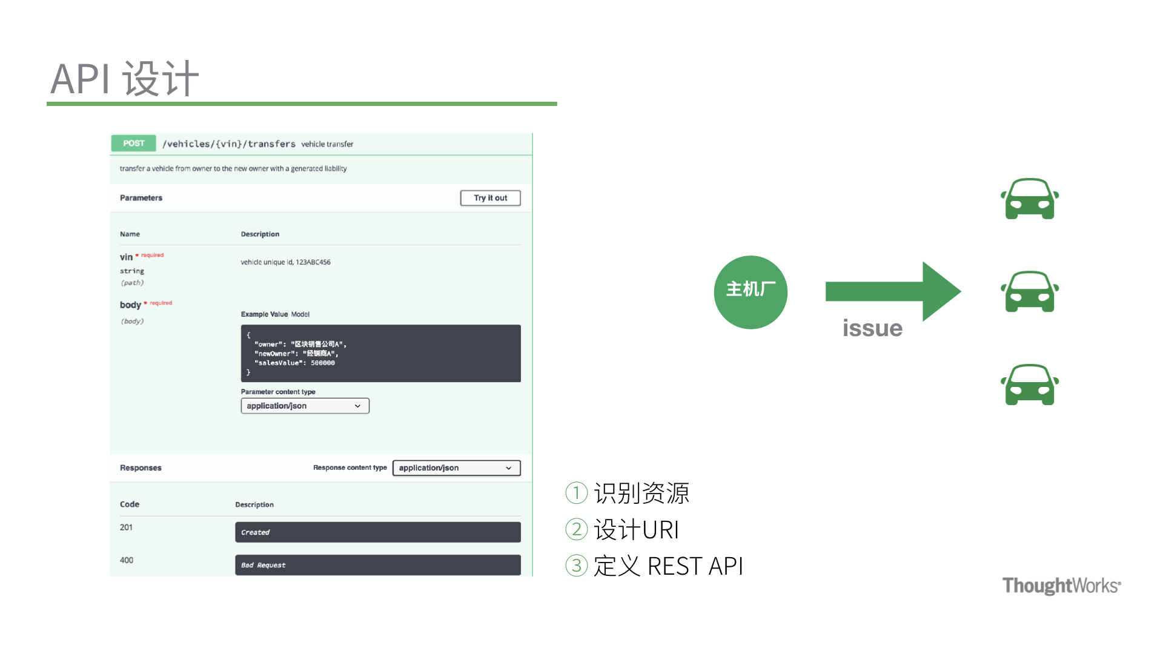The width and height of the screenshot is (1163, 654).
Task: Click the Parameters section header
Action: (x=141, y=198)
